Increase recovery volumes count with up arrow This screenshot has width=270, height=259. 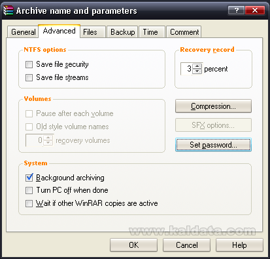point(48,138)
